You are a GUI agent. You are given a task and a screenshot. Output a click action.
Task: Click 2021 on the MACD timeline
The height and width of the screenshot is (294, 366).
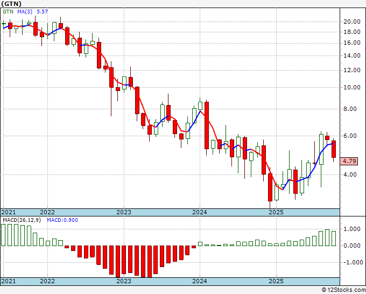tap(9, 281)
